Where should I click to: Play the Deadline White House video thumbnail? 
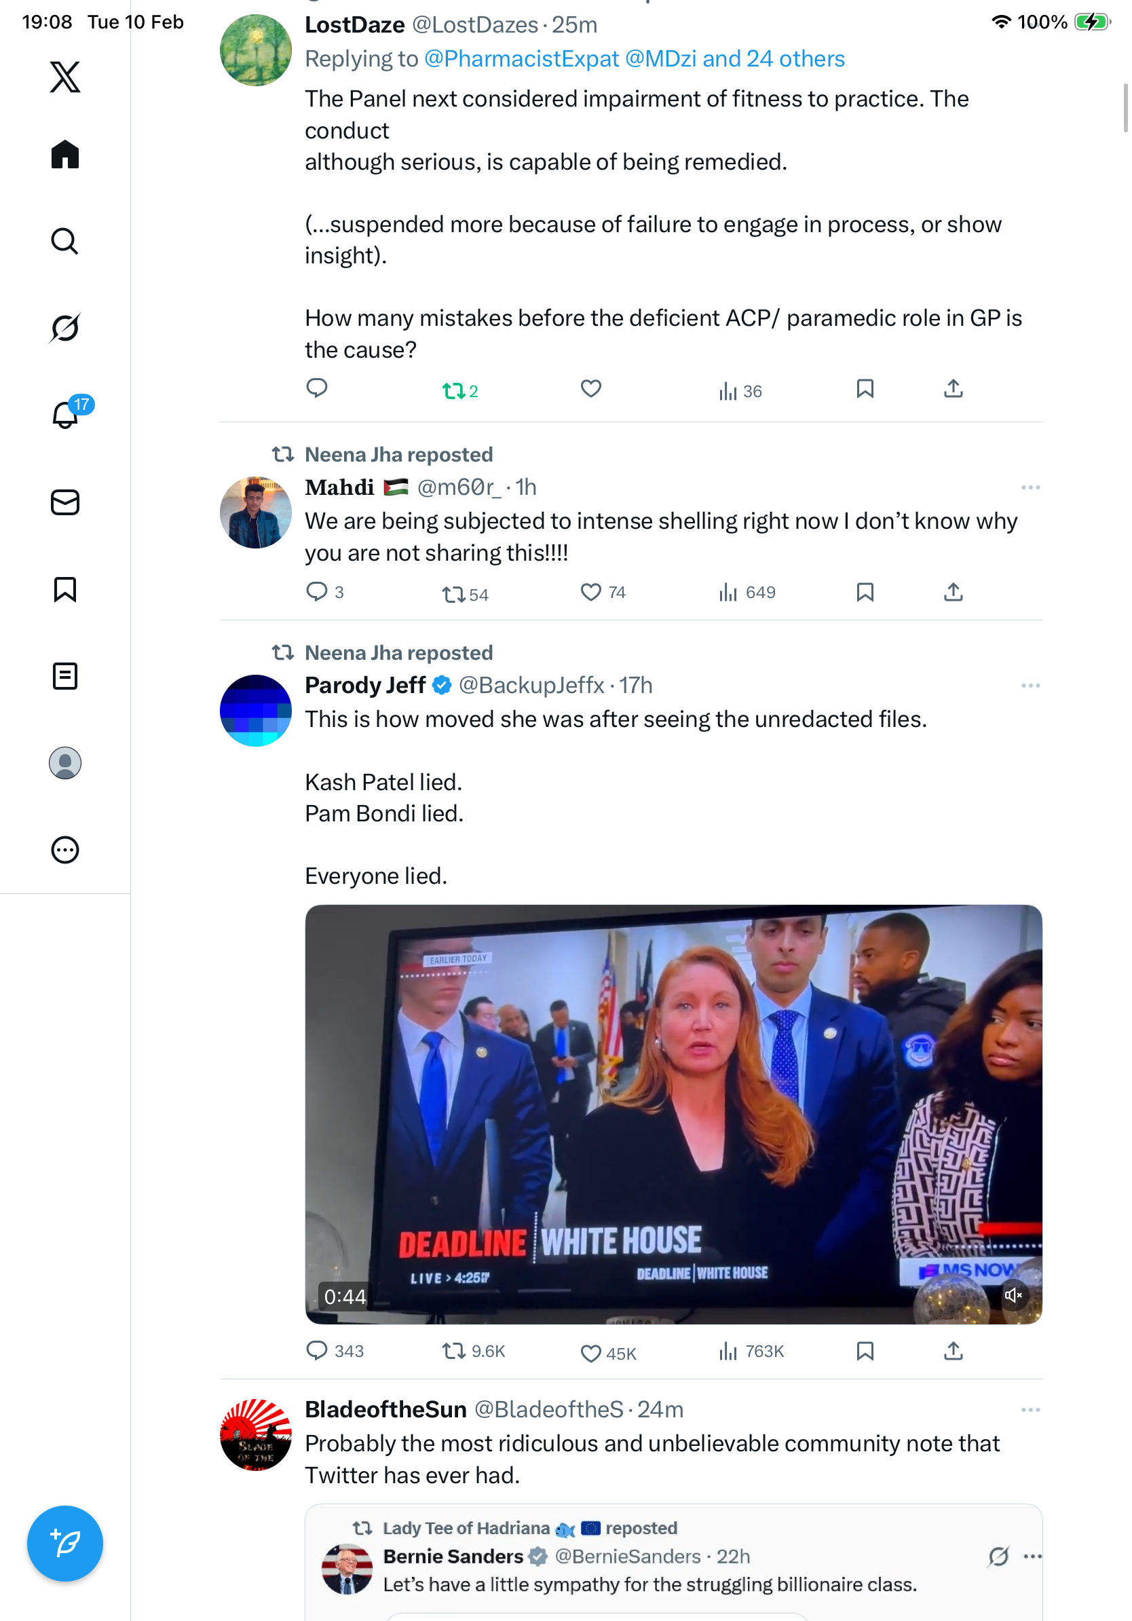673,1113
